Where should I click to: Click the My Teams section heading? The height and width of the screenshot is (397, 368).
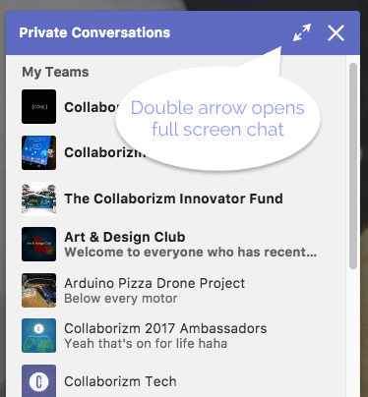point(55,72)
